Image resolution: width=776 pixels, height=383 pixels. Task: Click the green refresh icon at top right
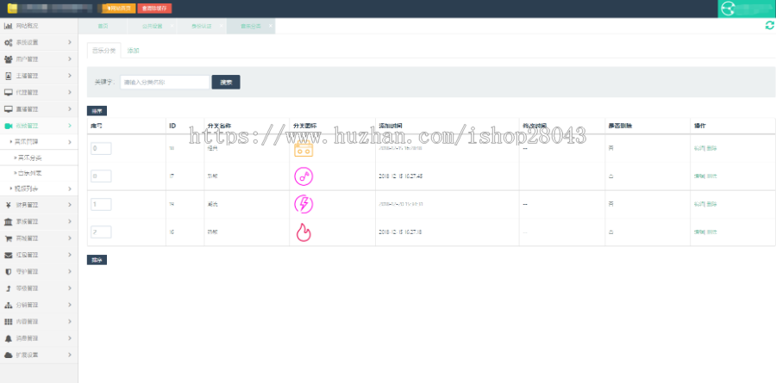(769, 26)
